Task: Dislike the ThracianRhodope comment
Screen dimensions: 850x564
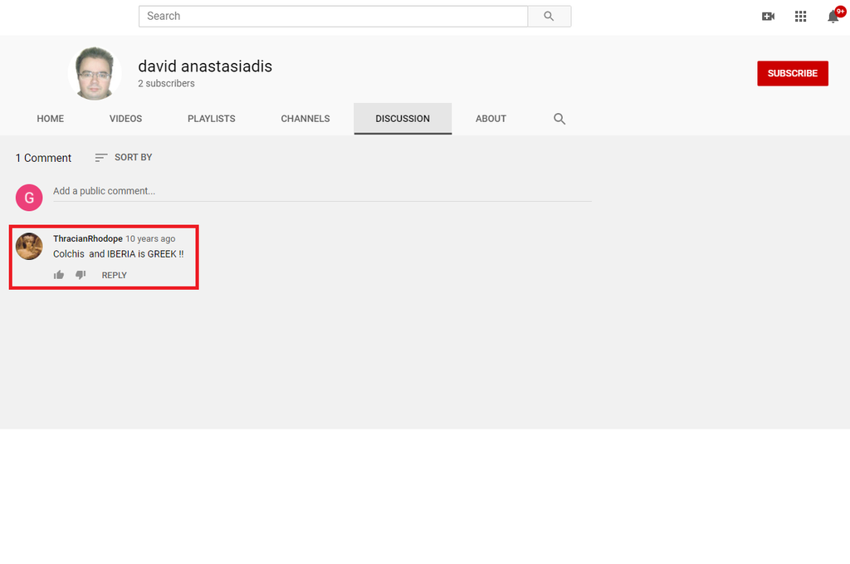Action: 81,275
